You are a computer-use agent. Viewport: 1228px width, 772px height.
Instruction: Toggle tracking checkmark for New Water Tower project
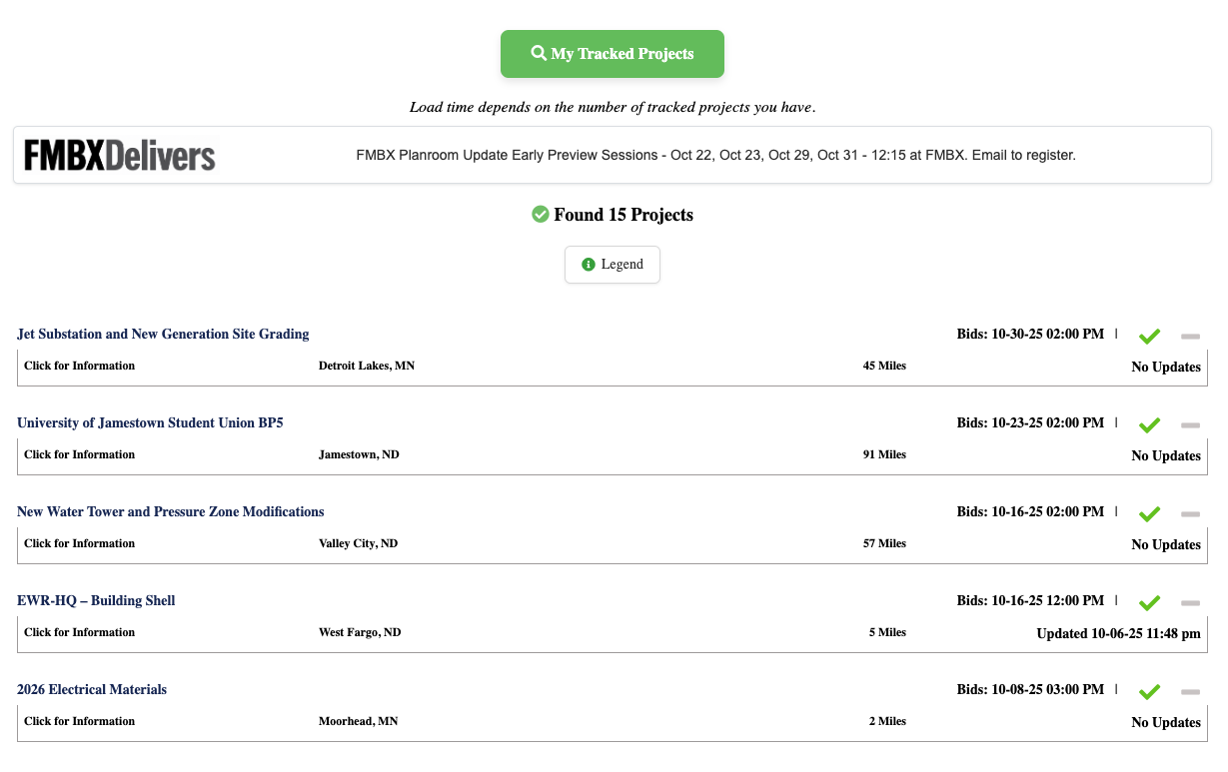coord(1149,514)
